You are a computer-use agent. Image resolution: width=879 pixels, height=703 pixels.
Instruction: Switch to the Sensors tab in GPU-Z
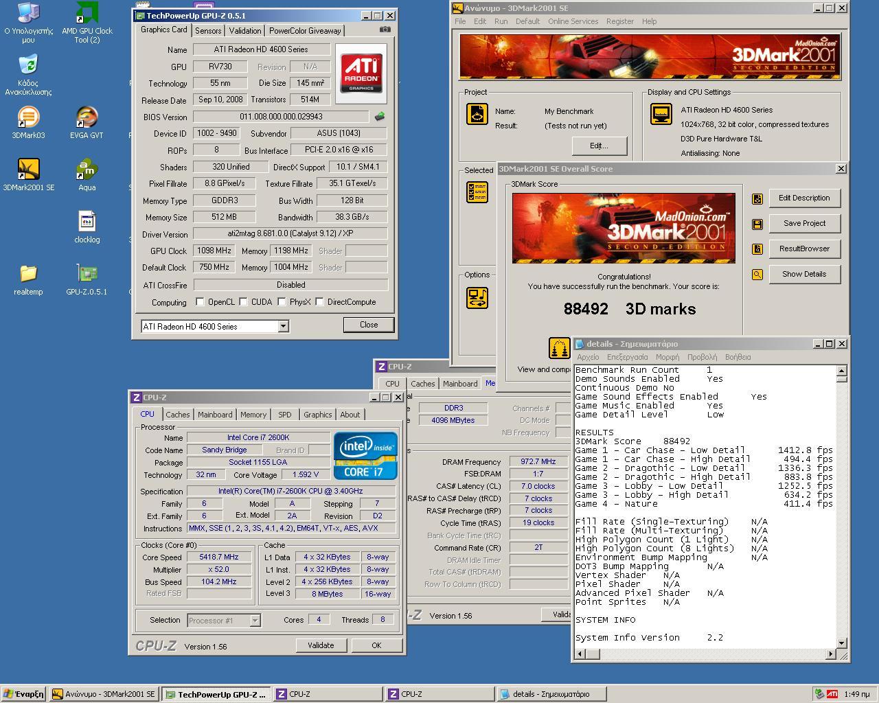(208, 31)
